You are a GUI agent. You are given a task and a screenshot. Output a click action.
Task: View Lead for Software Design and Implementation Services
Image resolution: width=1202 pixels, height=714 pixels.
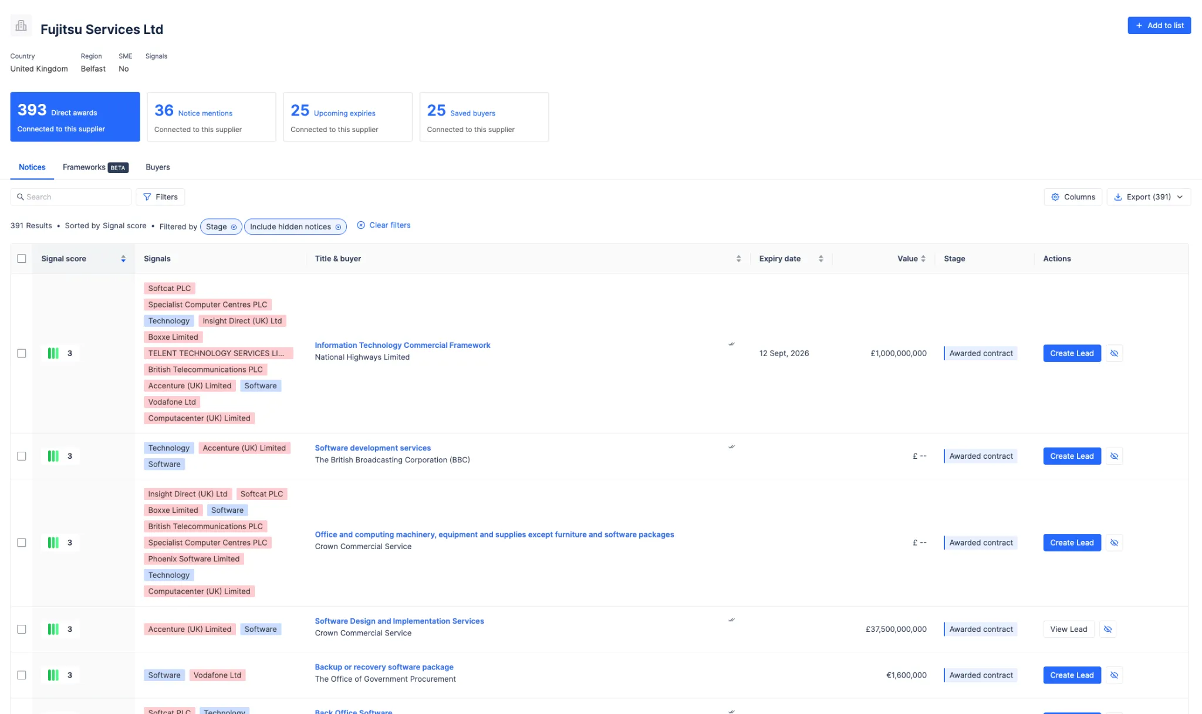[1069, 629]
